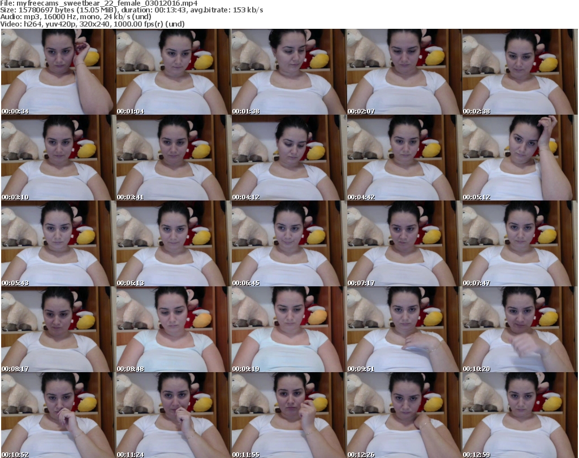The height and width of the screenshot is (458, 579).
Task: Click the frame marked 00:10:52
Action: [x=58, y=415]
